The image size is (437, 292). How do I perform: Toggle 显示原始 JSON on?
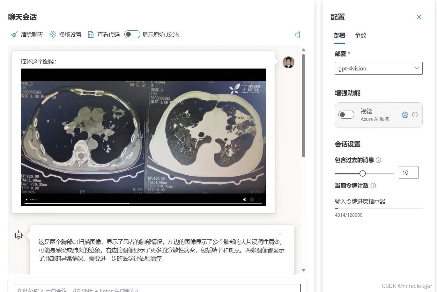[132, 34]
